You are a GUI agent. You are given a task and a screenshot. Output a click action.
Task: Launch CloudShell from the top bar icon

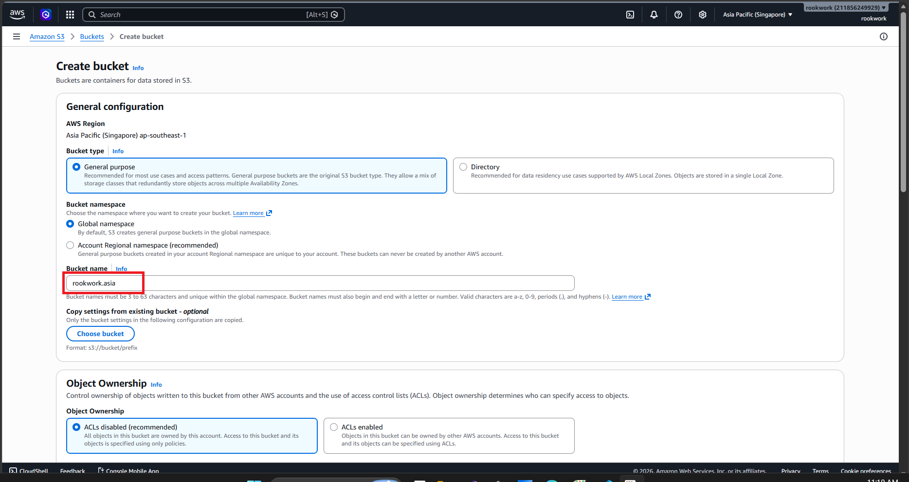tap(630, 15)
